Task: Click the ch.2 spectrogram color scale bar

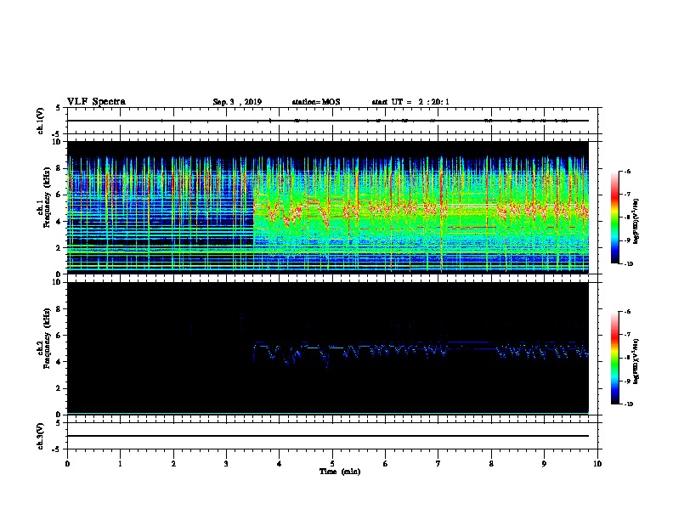Action: [x=614, y=358]
